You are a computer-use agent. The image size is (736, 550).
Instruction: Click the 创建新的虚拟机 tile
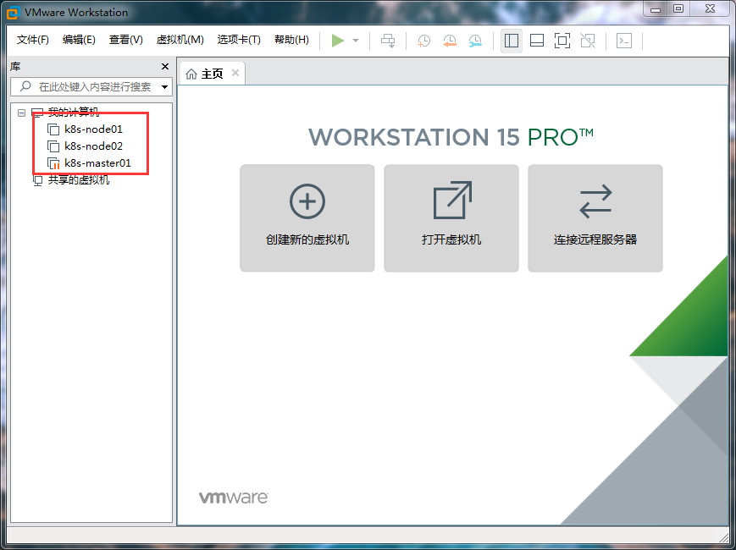[307, 218]
